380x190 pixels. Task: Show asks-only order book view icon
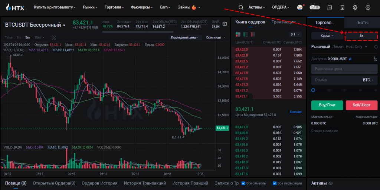point(253,34)
